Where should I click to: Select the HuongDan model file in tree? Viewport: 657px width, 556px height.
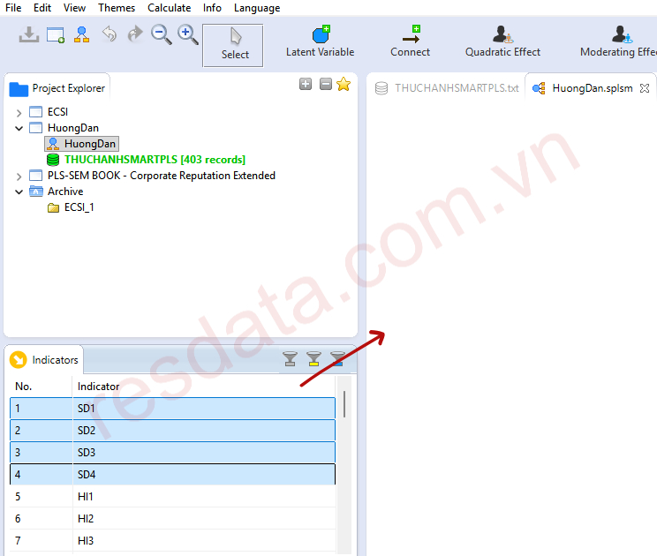89,144
